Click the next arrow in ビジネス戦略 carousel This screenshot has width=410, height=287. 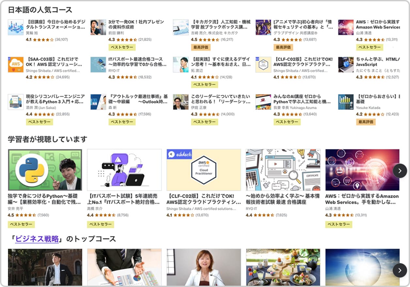point(400,270)
